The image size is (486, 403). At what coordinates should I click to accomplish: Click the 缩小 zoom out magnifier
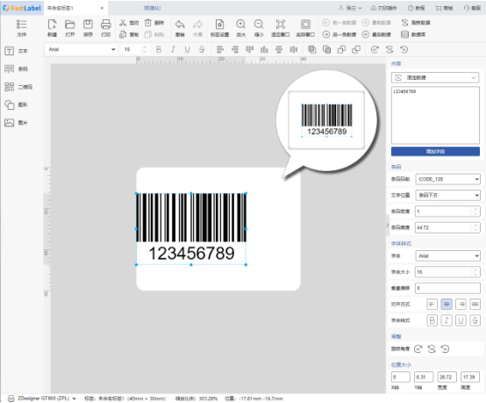pos(259,25)
